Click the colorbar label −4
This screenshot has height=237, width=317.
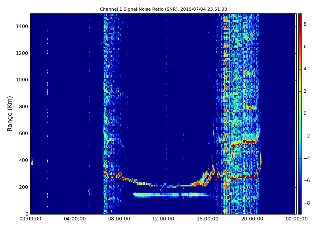[307, 158]
